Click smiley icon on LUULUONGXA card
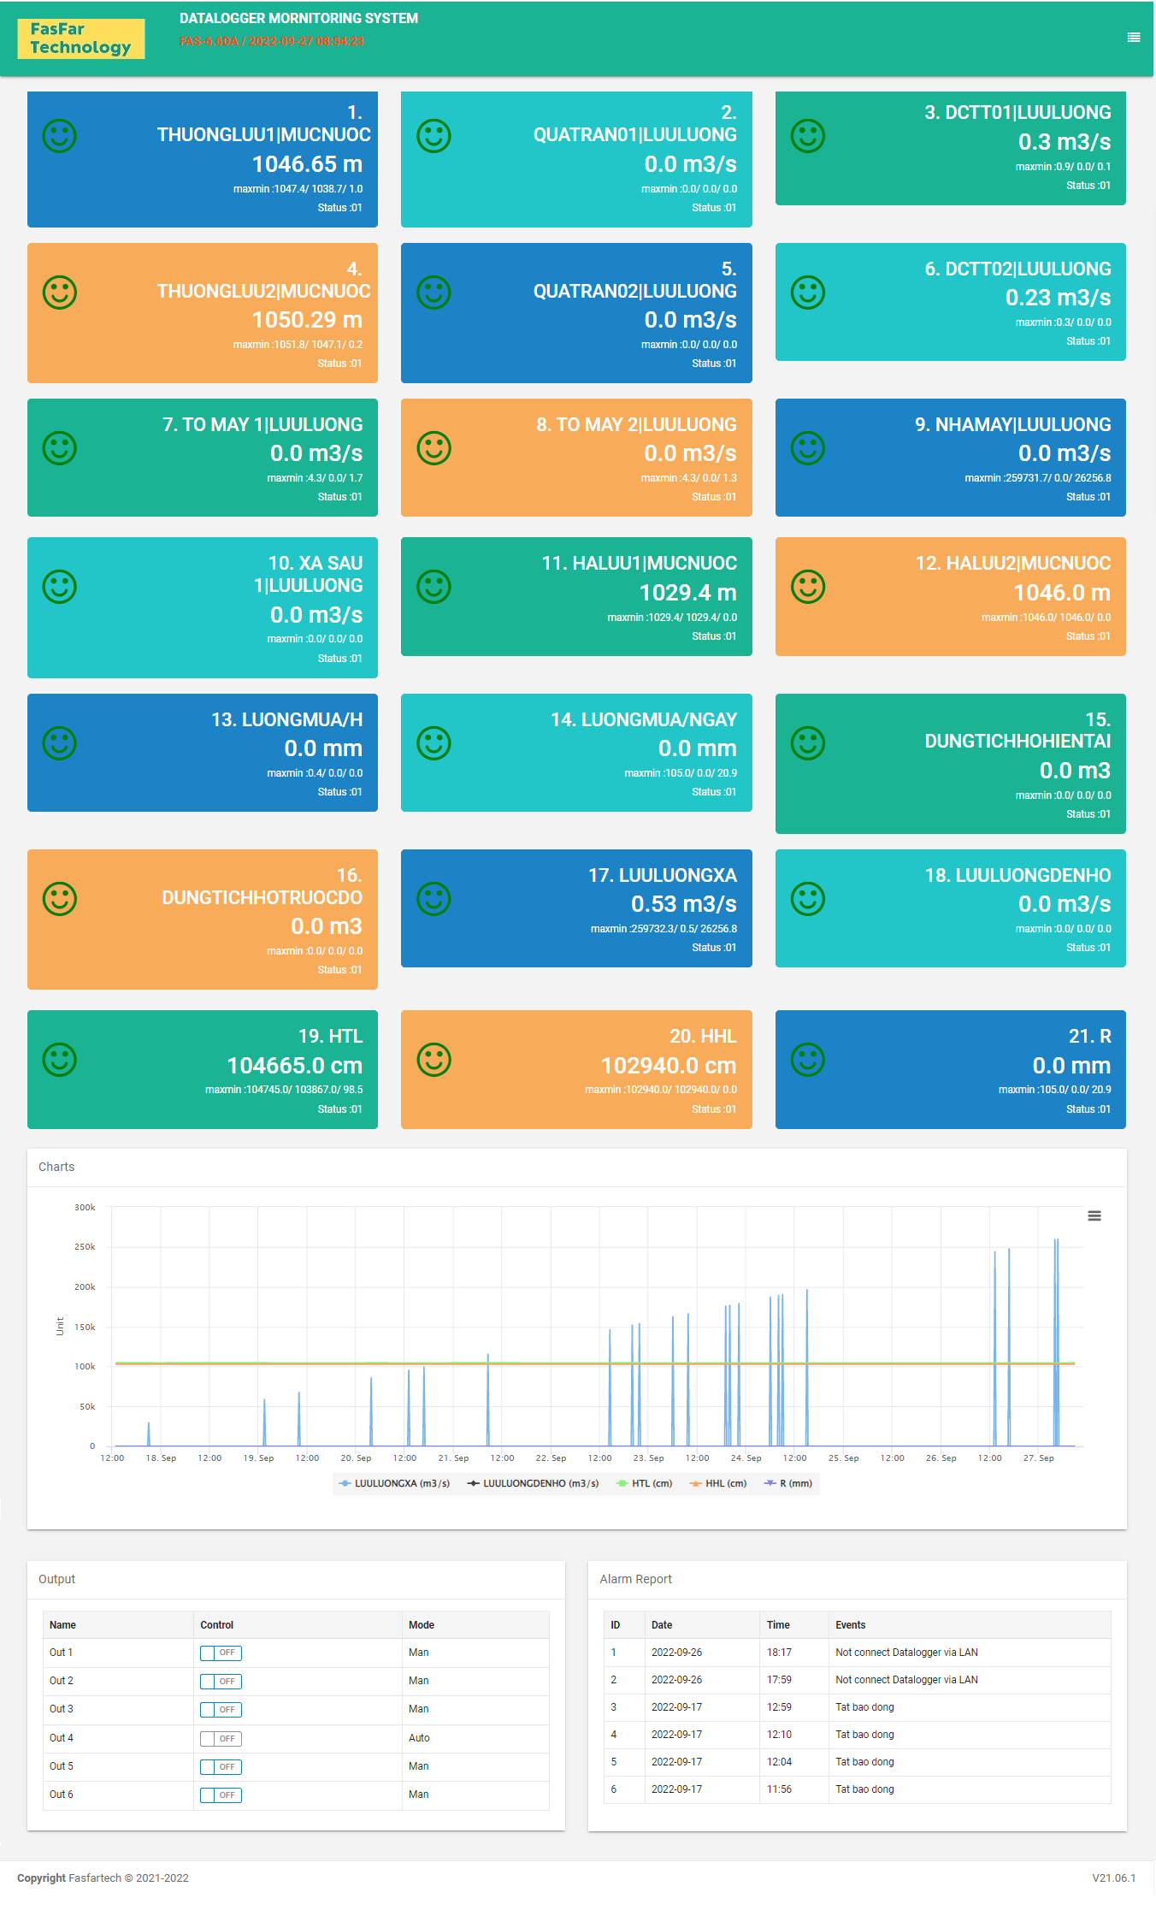 tap(433, 899)
